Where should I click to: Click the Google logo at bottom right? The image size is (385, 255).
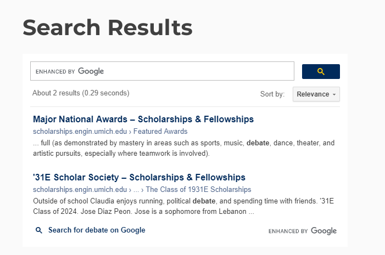[x=323, y=231]
